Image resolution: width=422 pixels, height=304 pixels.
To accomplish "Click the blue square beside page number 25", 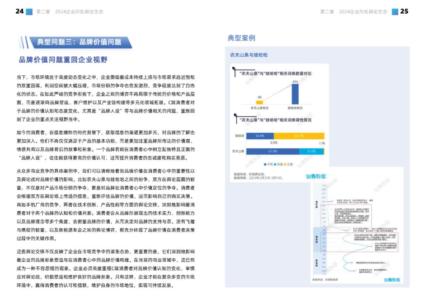I will [395, 12].
